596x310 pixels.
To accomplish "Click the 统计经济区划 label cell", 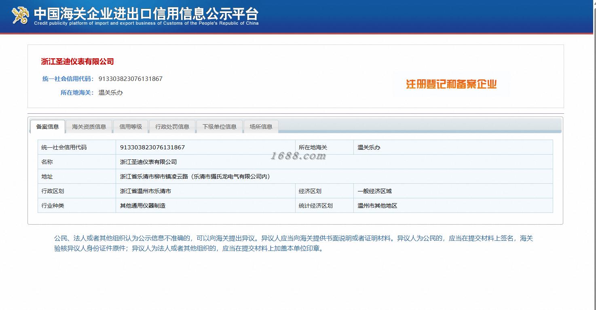I will click(324, 206).
